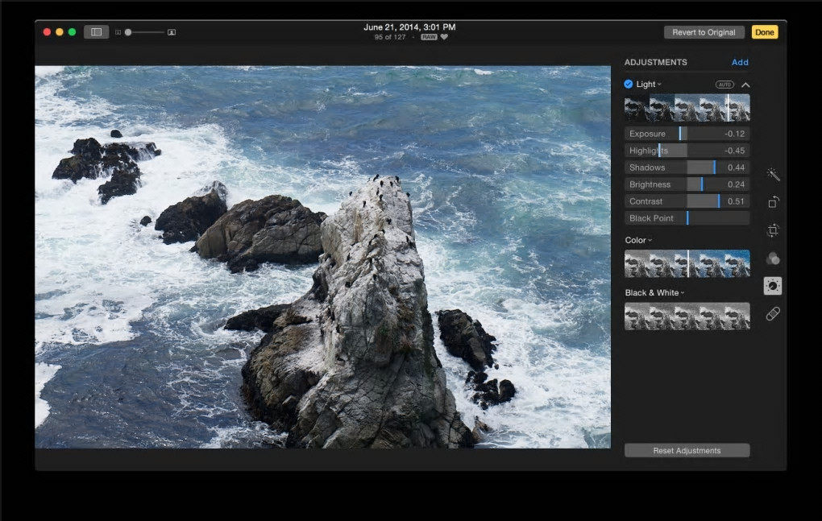
Task: Click the Reset Adjustments button
Action: (x=687, y=450)
